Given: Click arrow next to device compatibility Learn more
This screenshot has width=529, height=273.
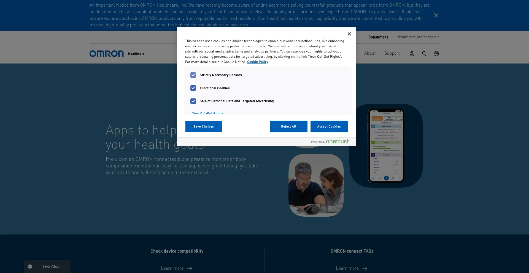Looking at the screenshot, I should 190,269.
